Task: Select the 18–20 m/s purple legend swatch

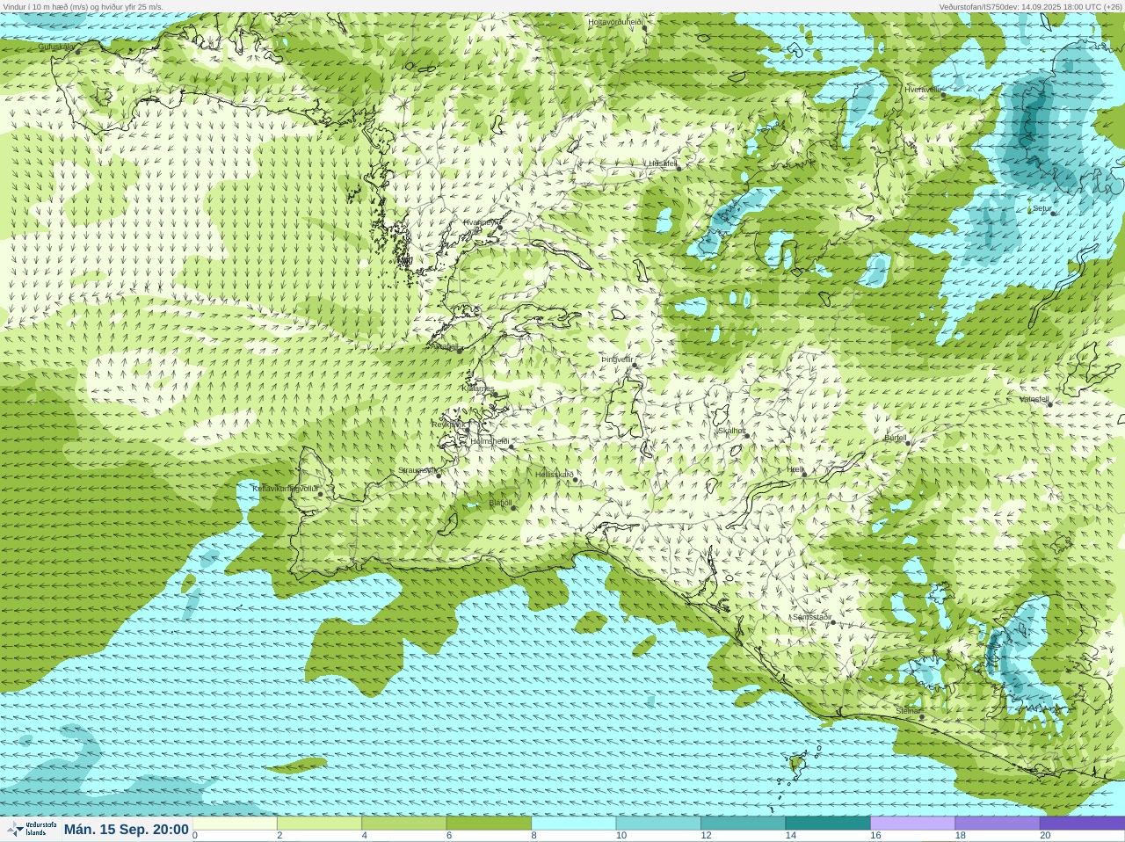Action: [997, 823]
